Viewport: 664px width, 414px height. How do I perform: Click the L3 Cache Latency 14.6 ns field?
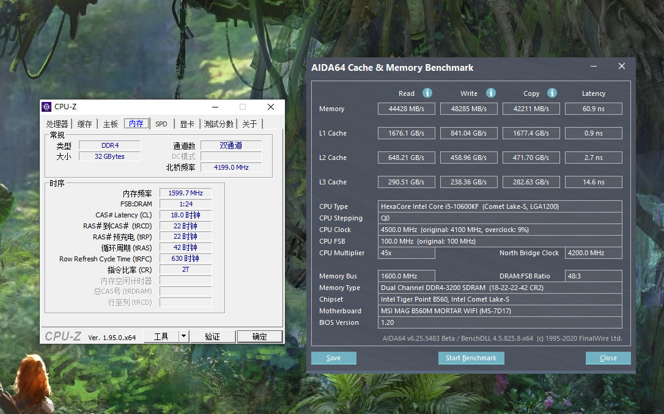[594, 182]
